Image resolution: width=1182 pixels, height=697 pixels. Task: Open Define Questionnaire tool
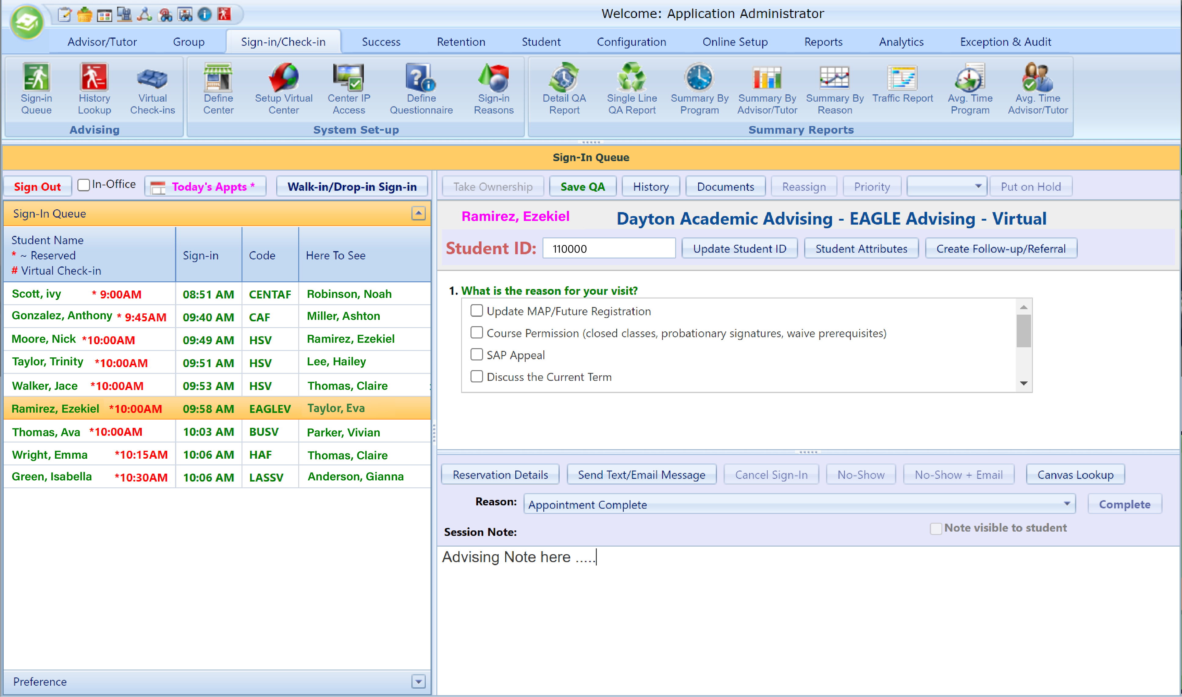(421, 89)
